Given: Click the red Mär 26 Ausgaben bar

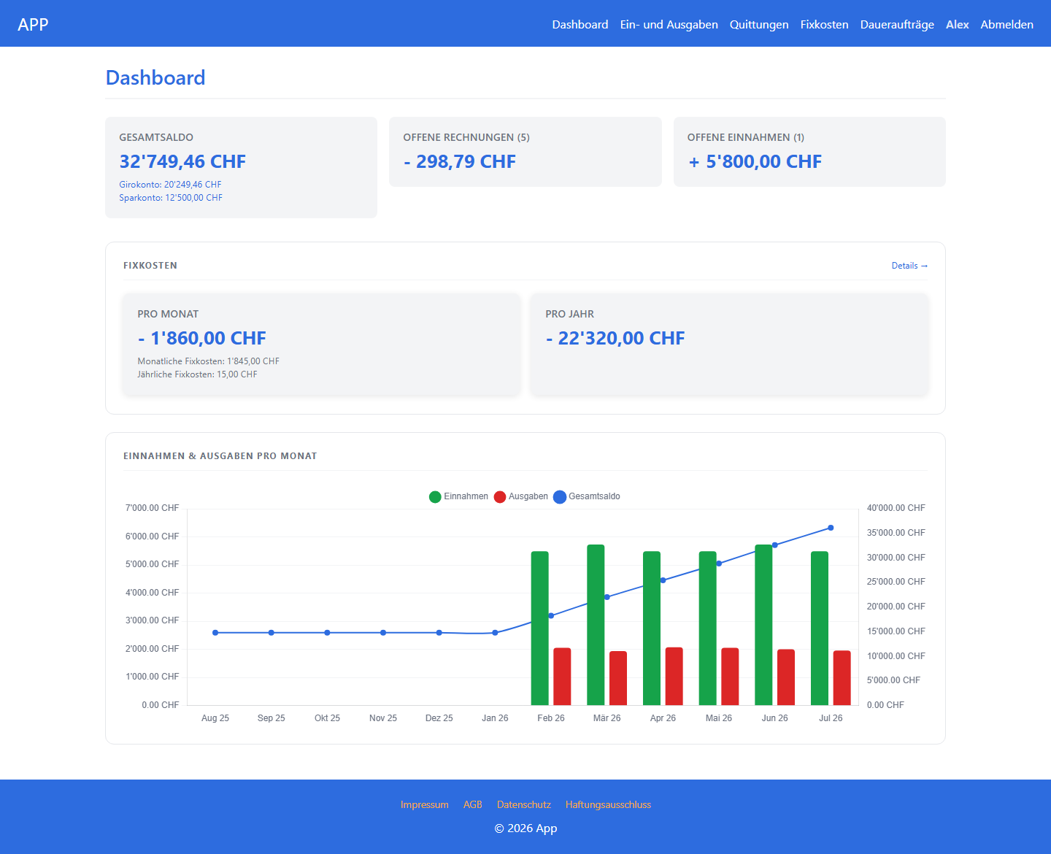Looking at the screenshot, I should tap(618, 678).
